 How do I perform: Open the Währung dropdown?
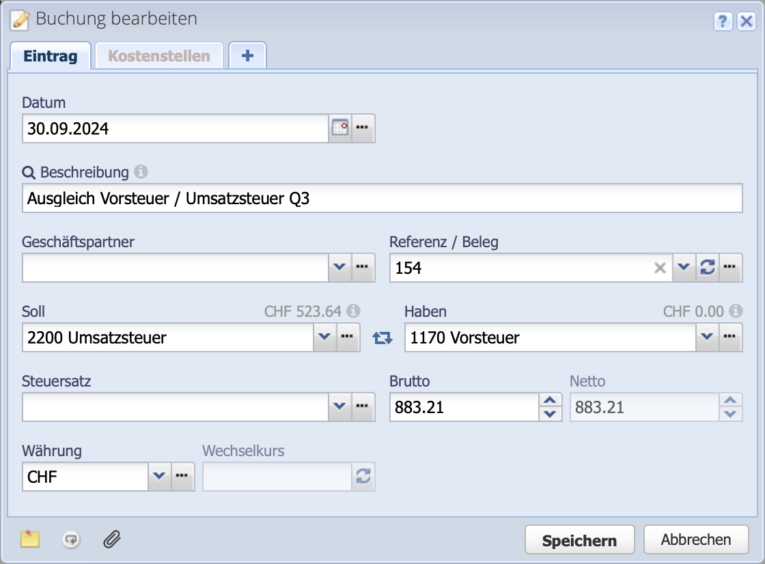[158, 477]
